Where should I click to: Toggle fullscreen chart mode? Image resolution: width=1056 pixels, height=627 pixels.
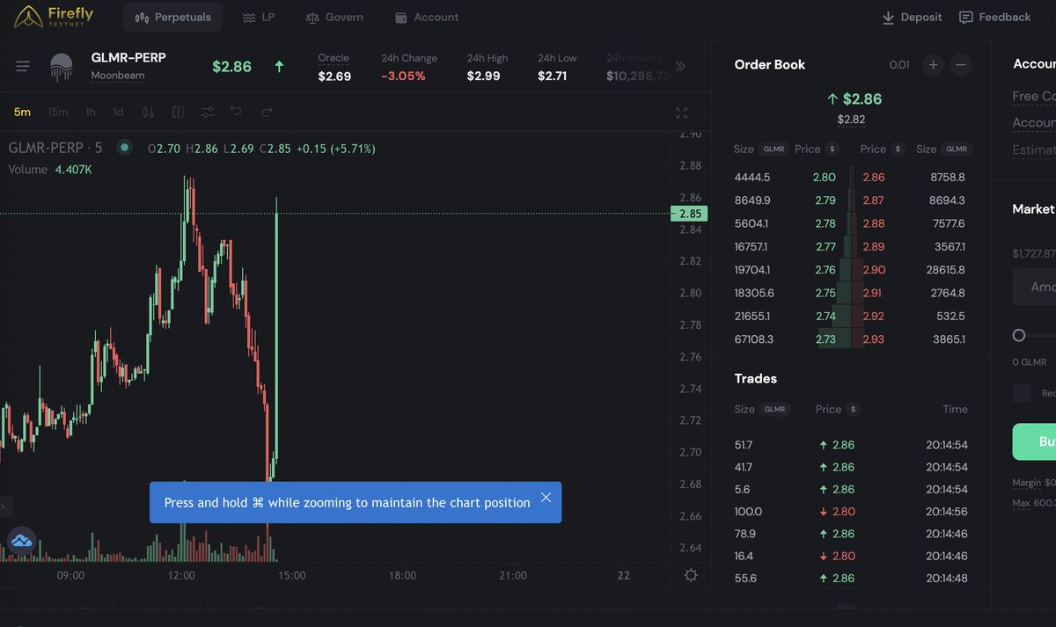point(681,113)
